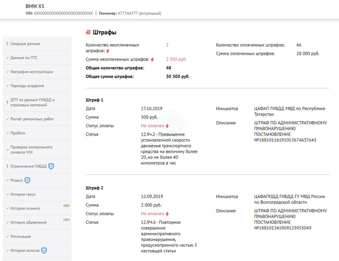
Task: Click the total fines count 48
Action: (169, 68)
